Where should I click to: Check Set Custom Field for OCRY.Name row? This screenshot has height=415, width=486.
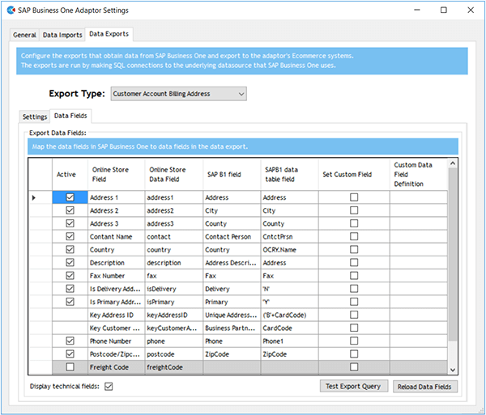[354, 249]
